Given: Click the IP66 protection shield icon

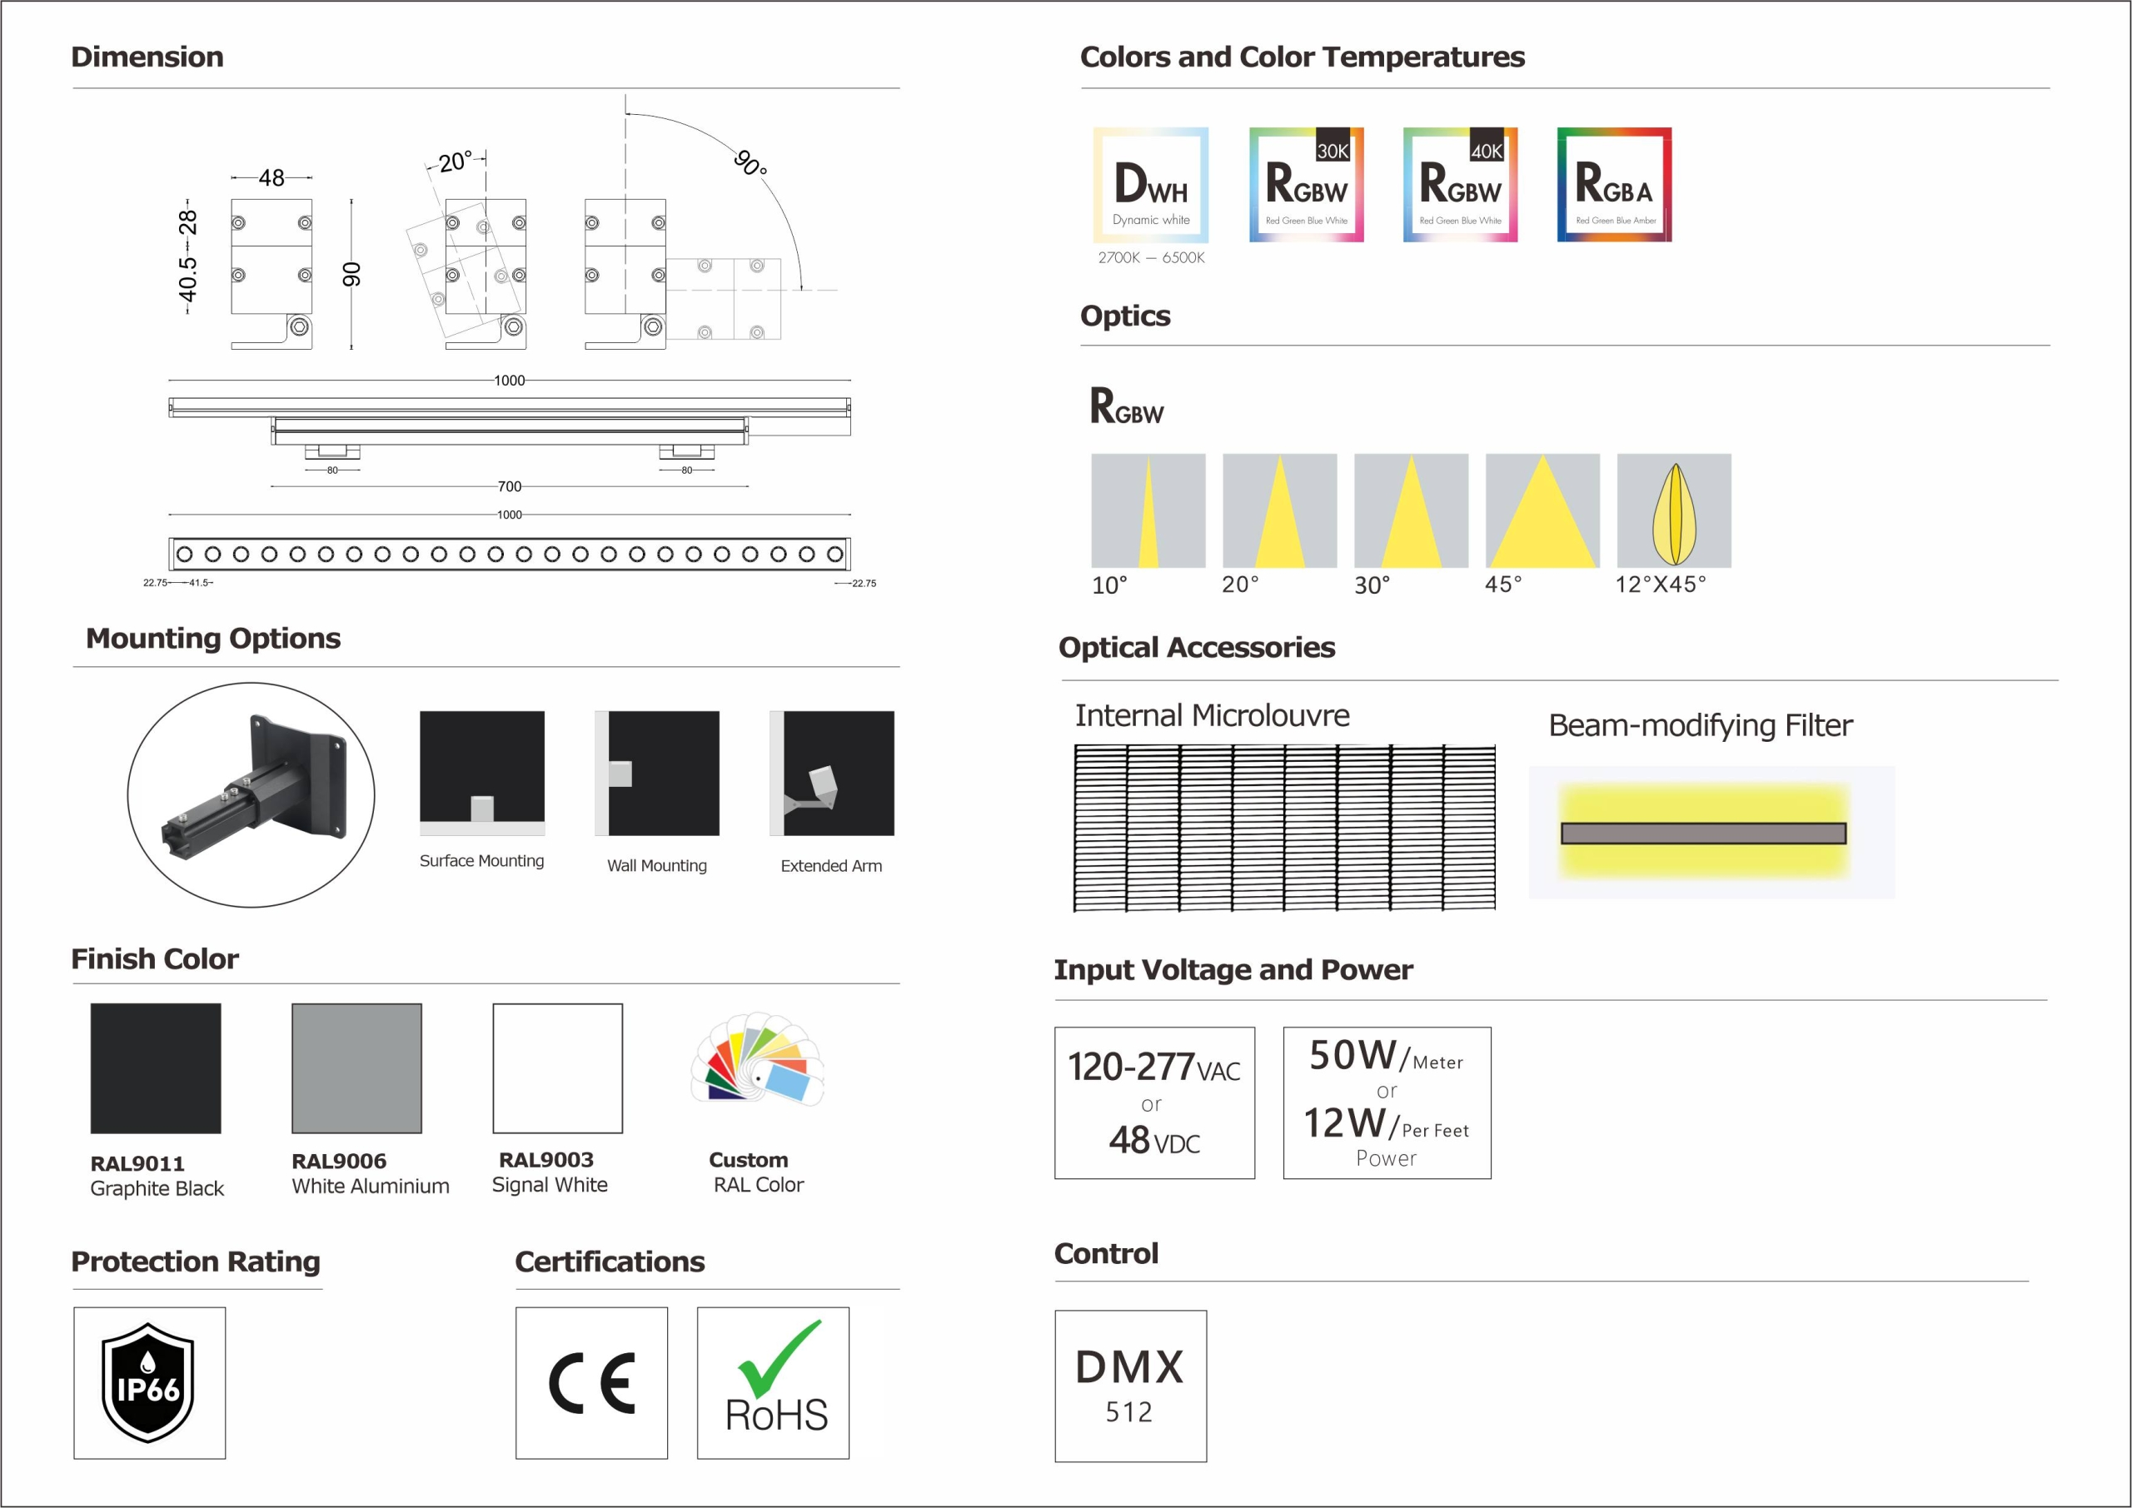Looking at the screenshot, I should point(148,1382).
